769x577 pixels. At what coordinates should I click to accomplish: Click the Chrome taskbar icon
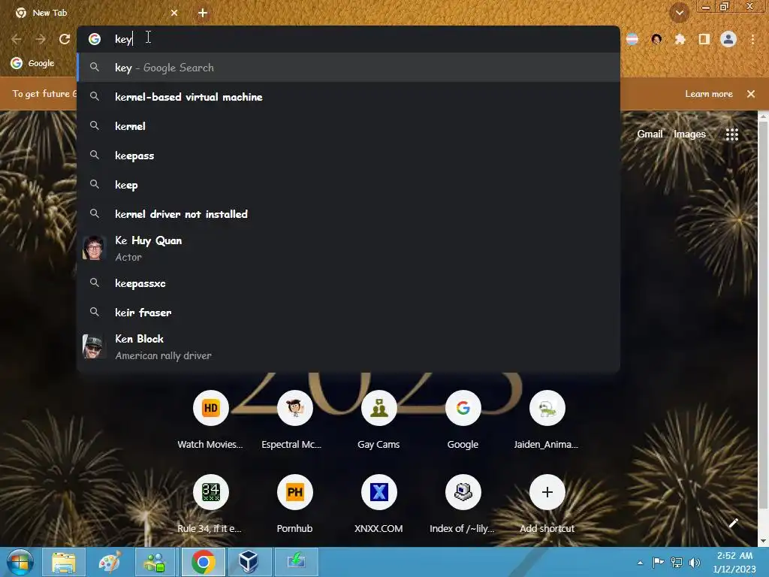pyautogui.click(x=203, y=562)
